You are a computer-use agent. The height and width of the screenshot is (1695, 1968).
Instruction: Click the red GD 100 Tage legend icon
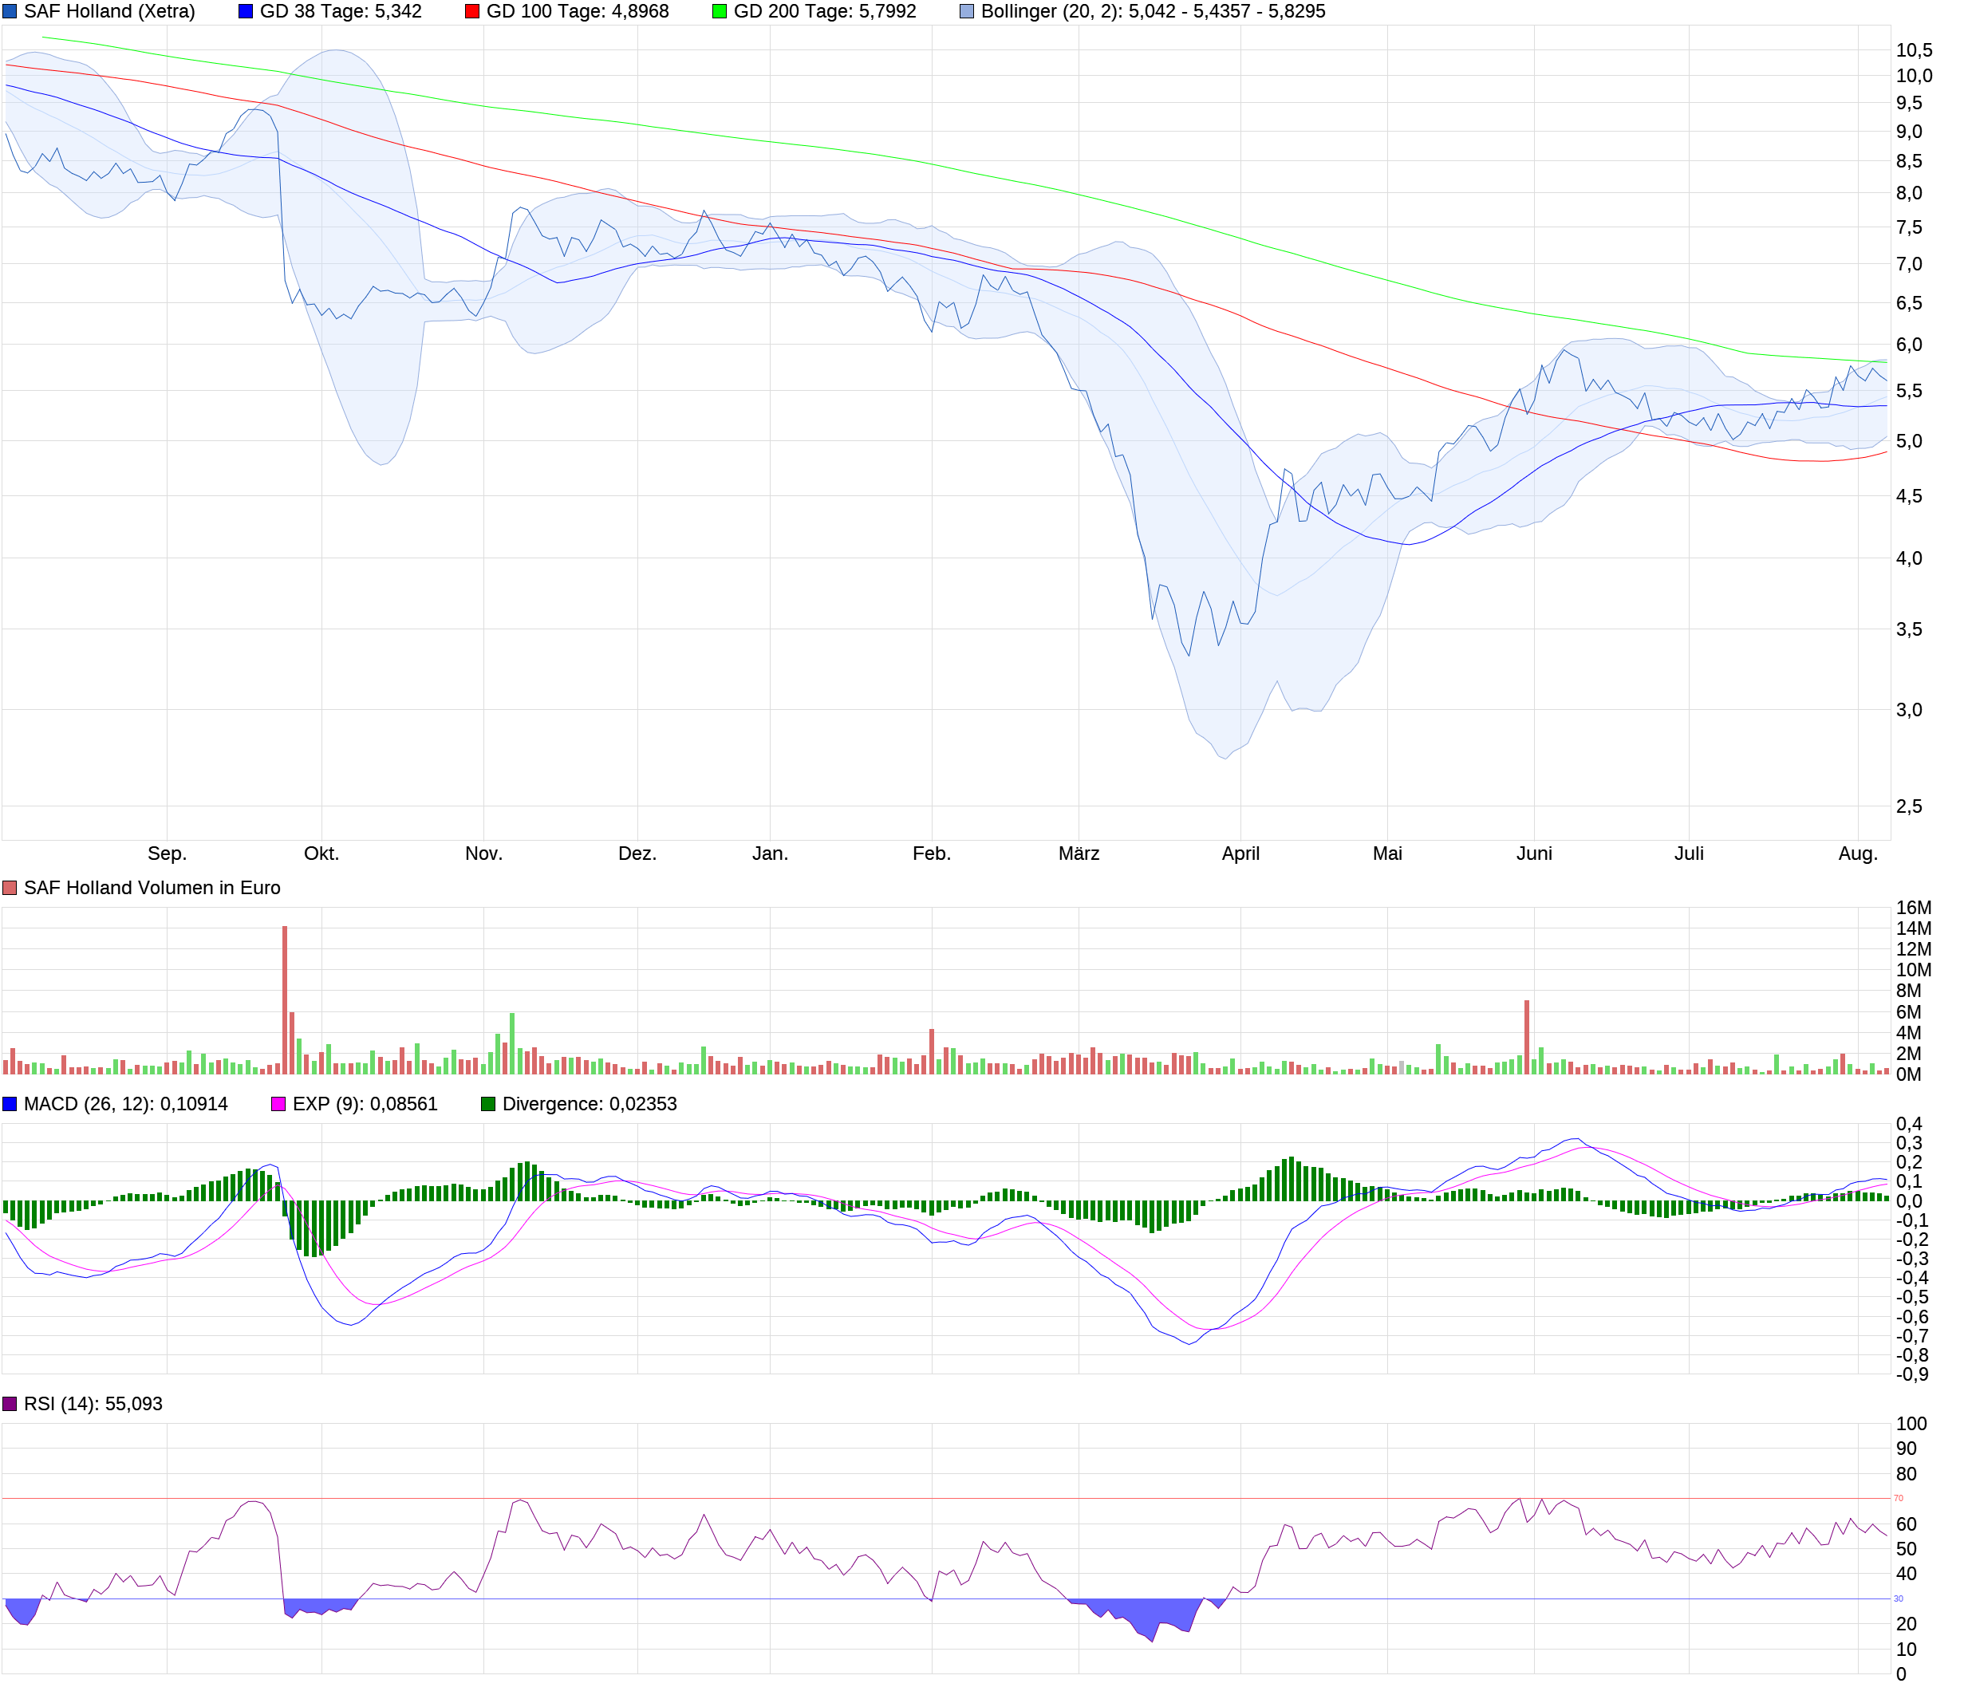coord(472,11)
